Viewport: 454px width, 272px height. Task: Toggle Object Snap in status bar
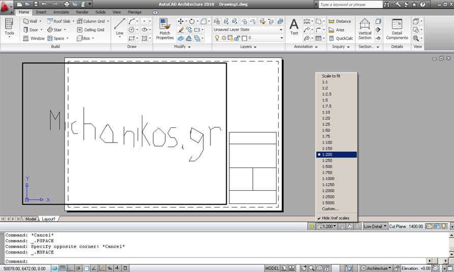(x=86, y=268)
